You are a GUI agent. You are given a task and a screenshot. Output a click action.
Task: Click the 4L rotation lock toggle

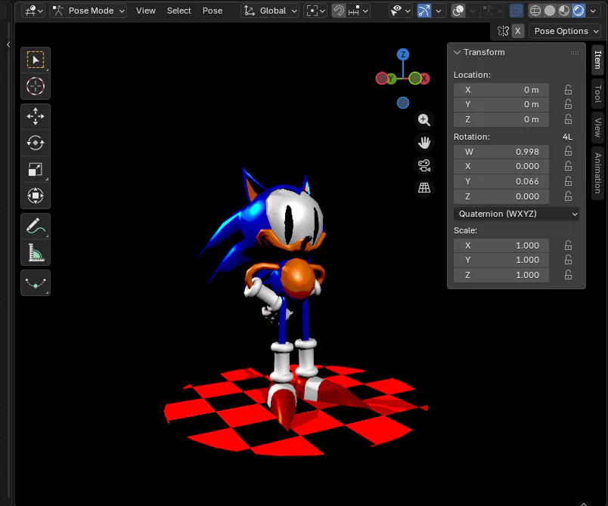point(567,137)
